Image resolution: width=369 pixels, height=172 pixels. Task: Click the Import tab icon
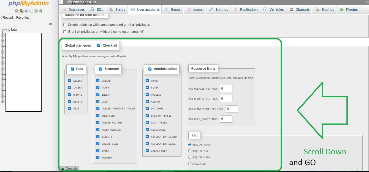point(189,9)
